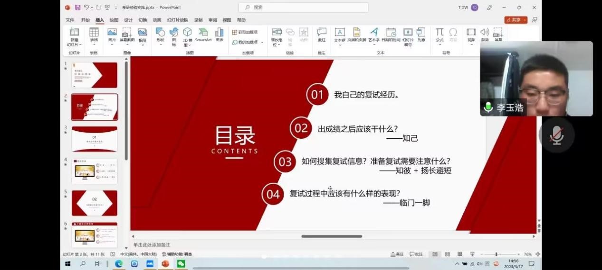Click the 幻灯片编号 slide number icon
The width and height of the screenshot is (602, 270).
[x=408, y=36]
